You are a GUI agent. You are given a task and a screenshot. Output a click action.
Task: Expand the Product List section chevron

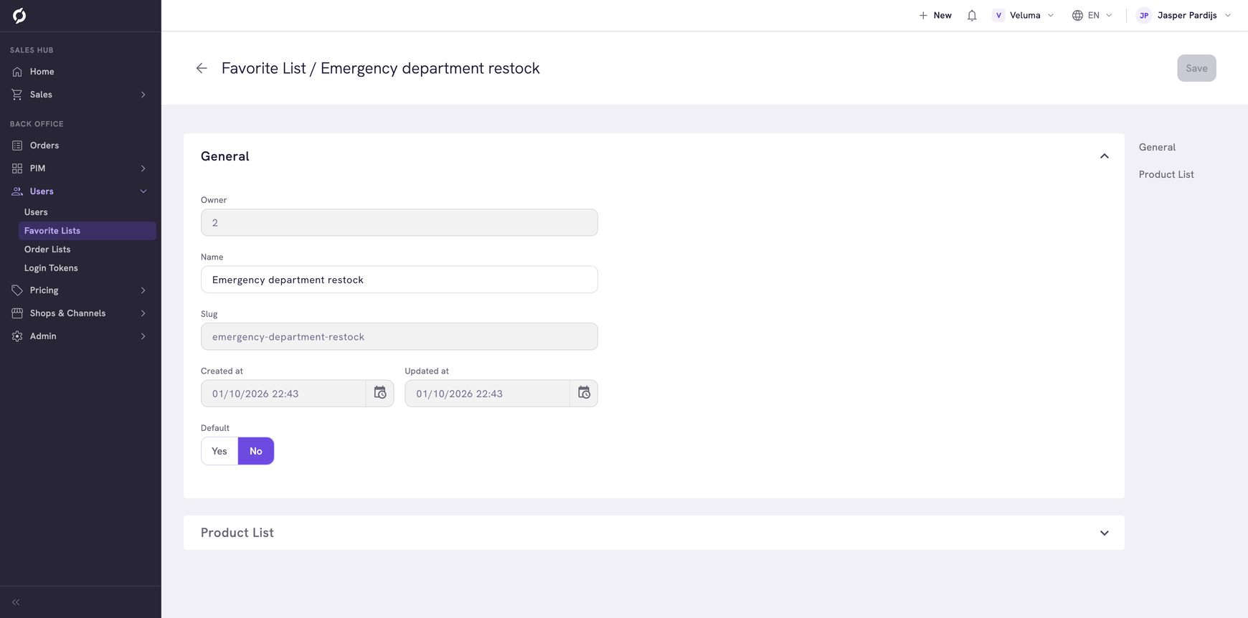pos(1105,533)
